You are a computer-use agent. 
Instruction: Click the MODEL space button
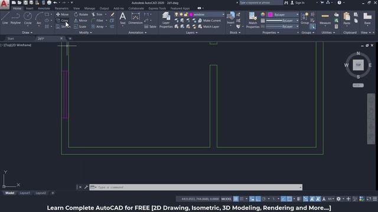(x=226, y=199)
